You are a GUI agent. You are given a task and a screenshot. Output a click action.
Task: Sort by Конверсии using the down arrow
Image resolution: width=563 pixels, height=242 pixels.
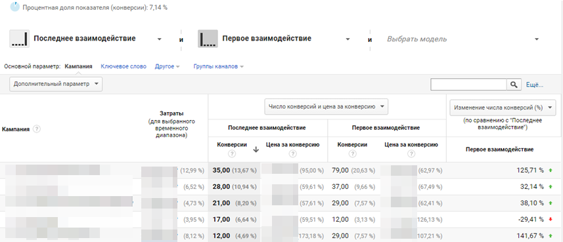(x=256, y=150)
